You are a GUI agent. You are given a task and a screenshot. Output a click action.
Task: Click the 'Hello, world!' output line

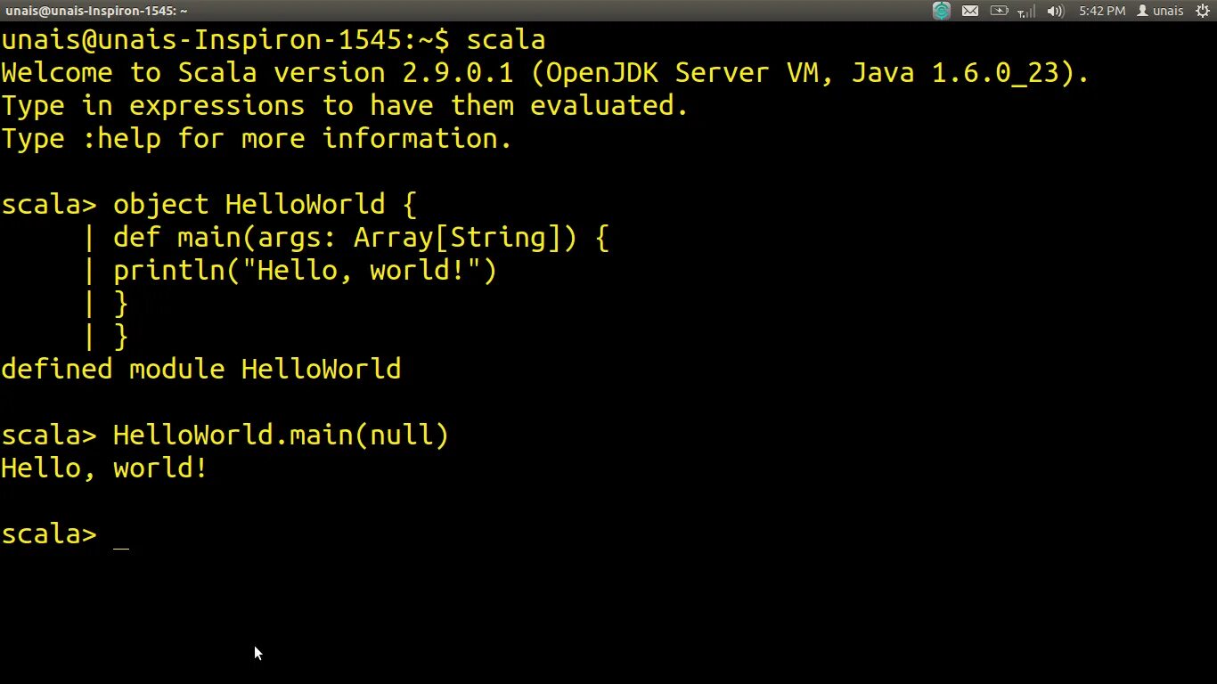point(104,468)
